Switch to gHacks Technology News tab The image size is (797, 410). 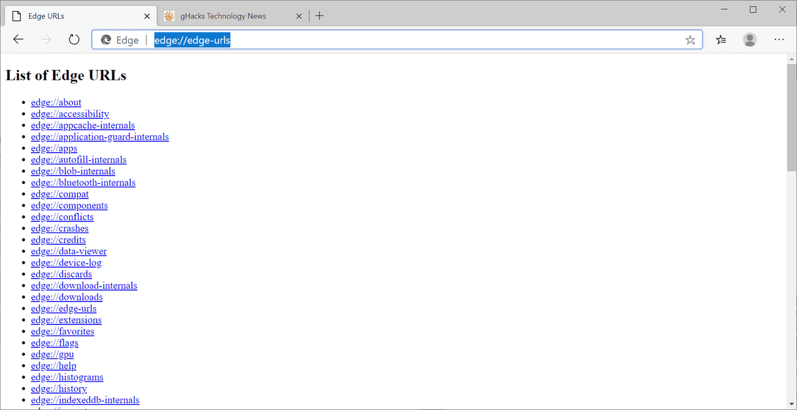pyautogui.click(x=233, y=16)
